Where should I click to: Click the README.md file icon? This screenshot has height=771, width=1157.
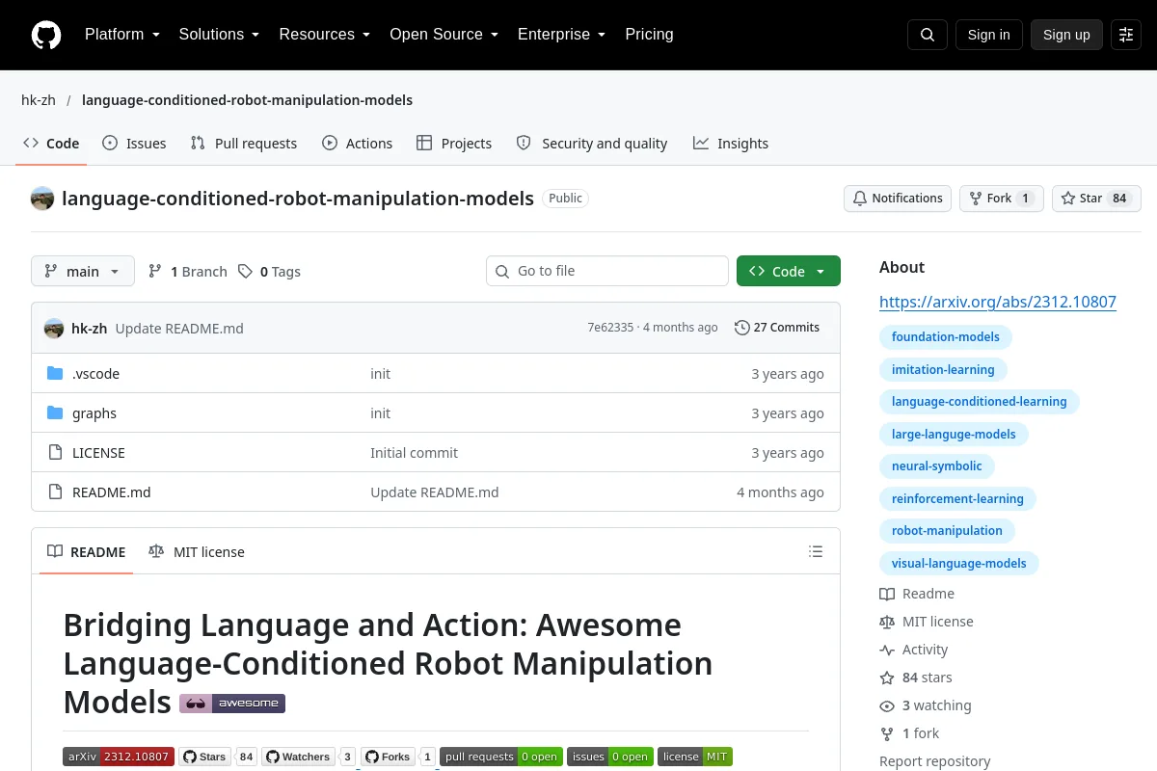pyautogui.click(x=55, y=492)
